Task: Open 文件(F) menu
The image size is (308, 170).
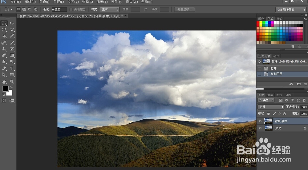Action: [15, 2]
